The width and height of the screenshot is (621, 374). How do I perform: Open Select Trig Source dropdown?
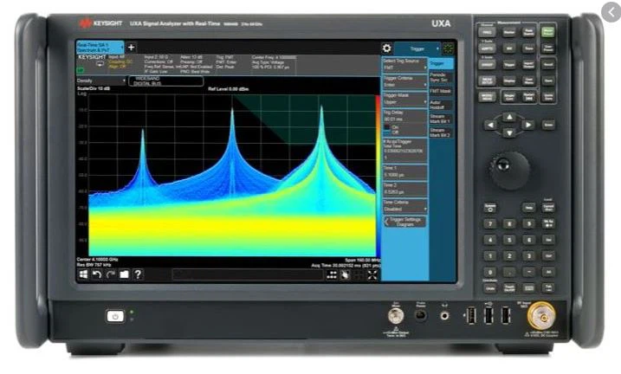tap(404, 65)
